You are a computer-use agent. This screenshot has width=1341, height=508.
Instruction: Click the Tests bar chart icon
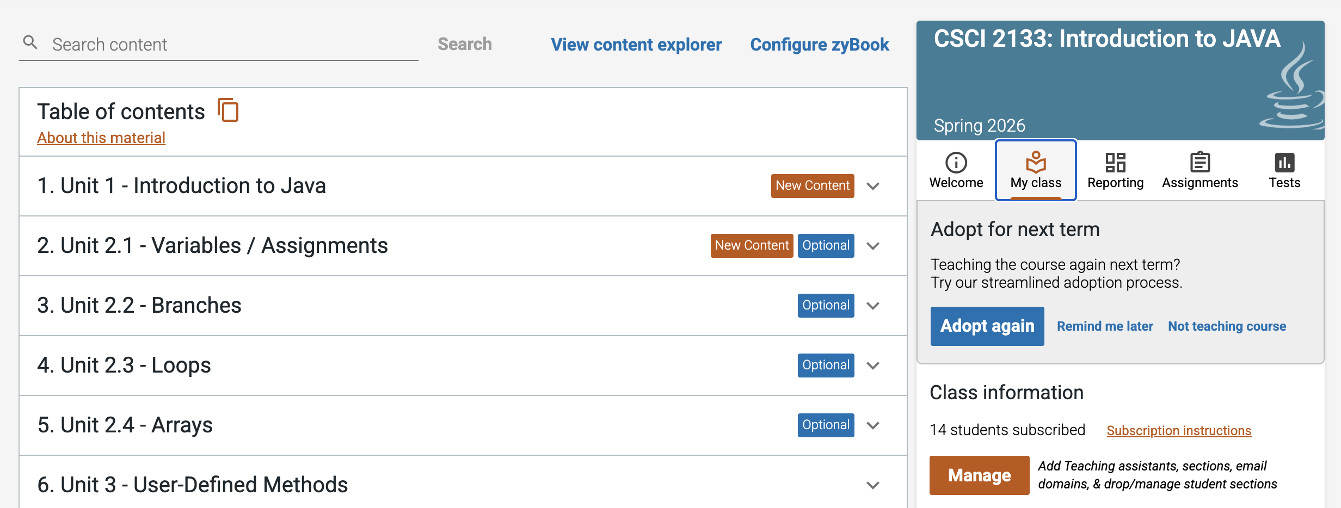click(x=1284, y=162)
